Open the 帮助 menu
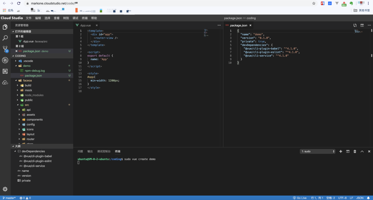Viewport: 373px width, 200px height. pos(94,18)
